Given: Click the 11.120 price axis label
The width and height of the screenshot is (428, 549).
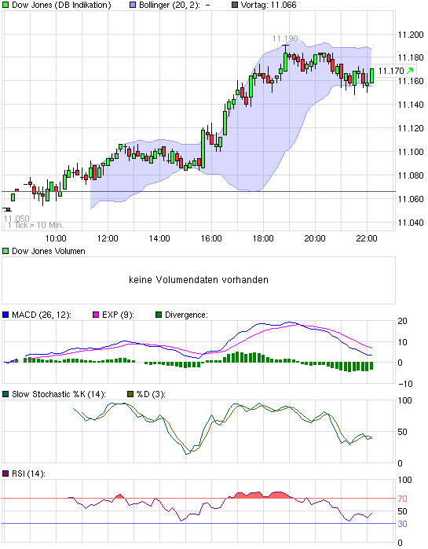Looking at the screenshot, I should 411,128.
